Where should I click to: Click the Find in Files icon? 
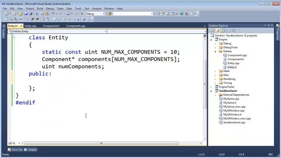click(109, 14)
